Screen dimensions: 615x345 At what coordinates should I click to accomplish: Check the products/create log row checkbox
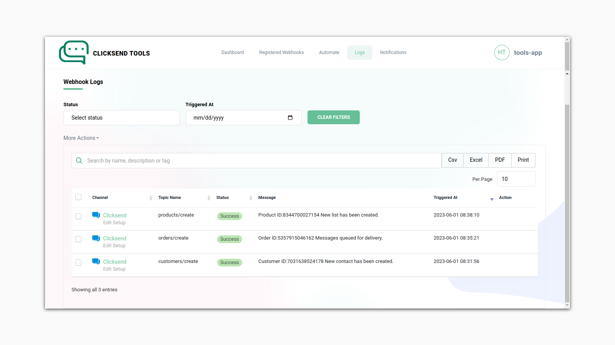coord(78,216)
